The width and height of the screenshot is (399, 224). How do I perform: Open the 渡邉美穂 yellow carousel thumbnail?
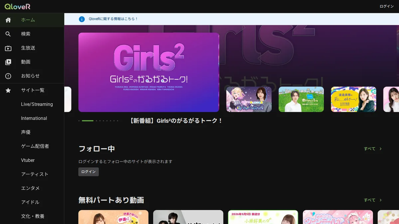point(353,99)
